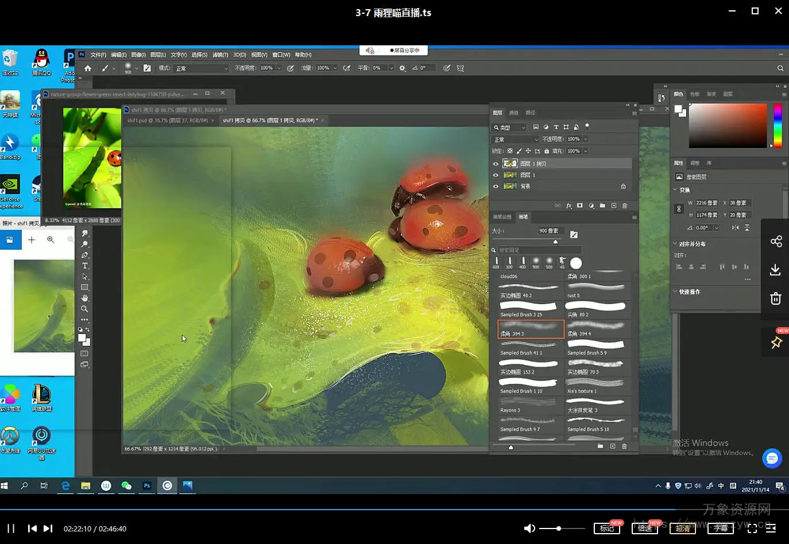Click the 倍速 playback speed button
This screenshot has width=789, height=544.
tap(645, 528)
